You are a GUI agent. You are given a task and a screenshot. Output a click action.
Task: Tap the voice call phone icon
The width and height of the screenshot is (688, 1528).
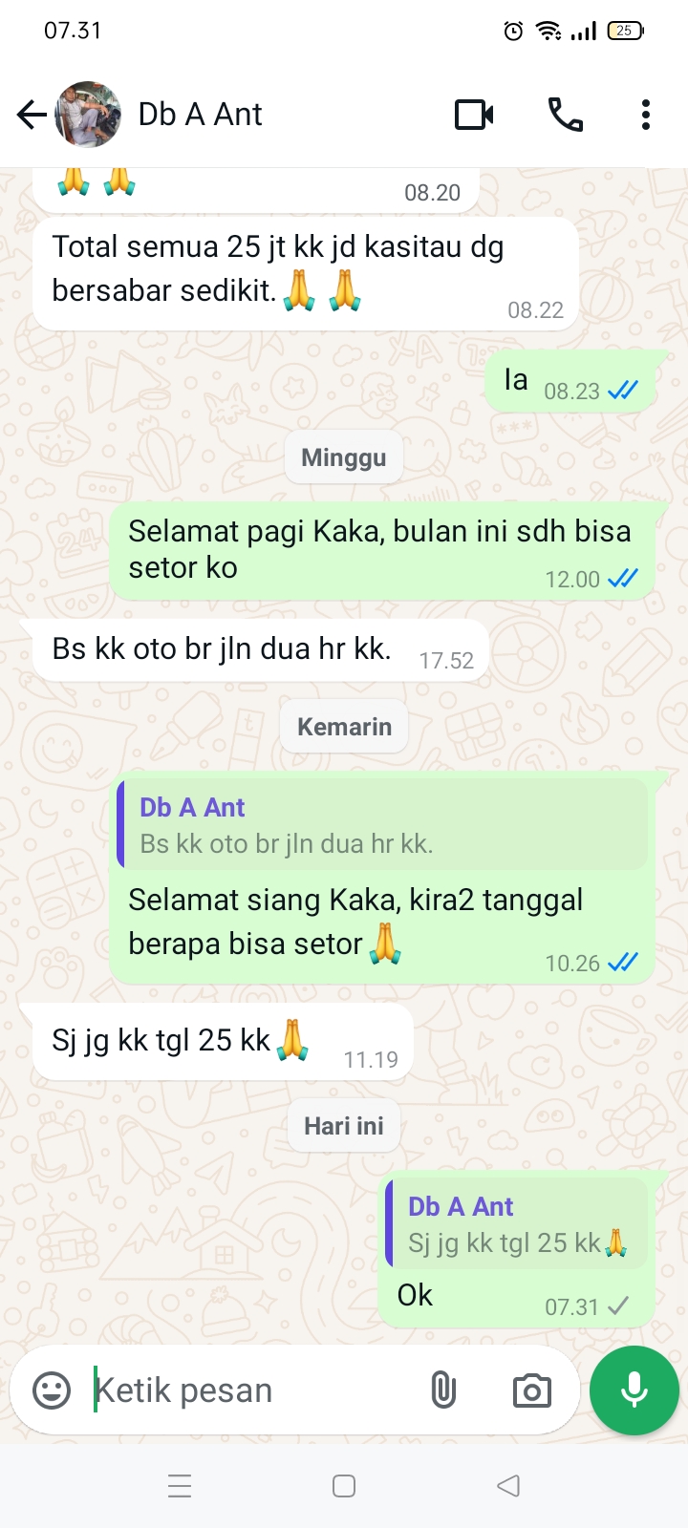[565, 115]
